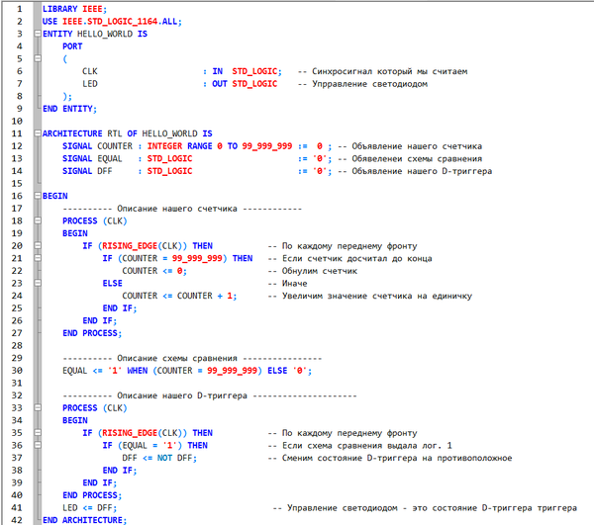The image size is (594, 525).
Task: Collapse the ELSE branch fold on line 23
Action: pyautogui.click(x=36, y=283)
